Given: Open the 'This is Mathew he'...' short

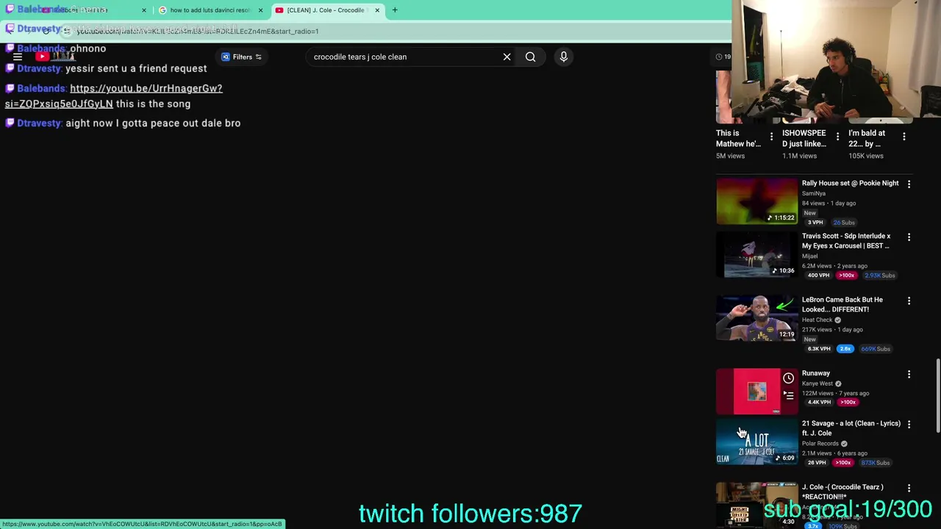Looking at the screenshot, I should point(739,139).
